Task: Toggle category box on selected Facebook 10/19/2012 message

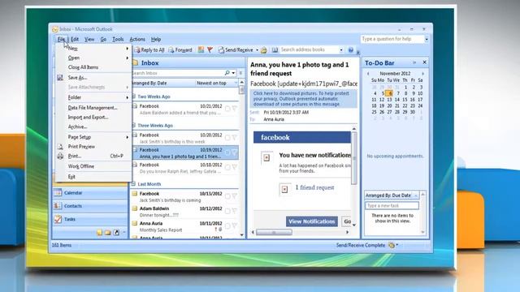Action: click(x=227, y=152)
